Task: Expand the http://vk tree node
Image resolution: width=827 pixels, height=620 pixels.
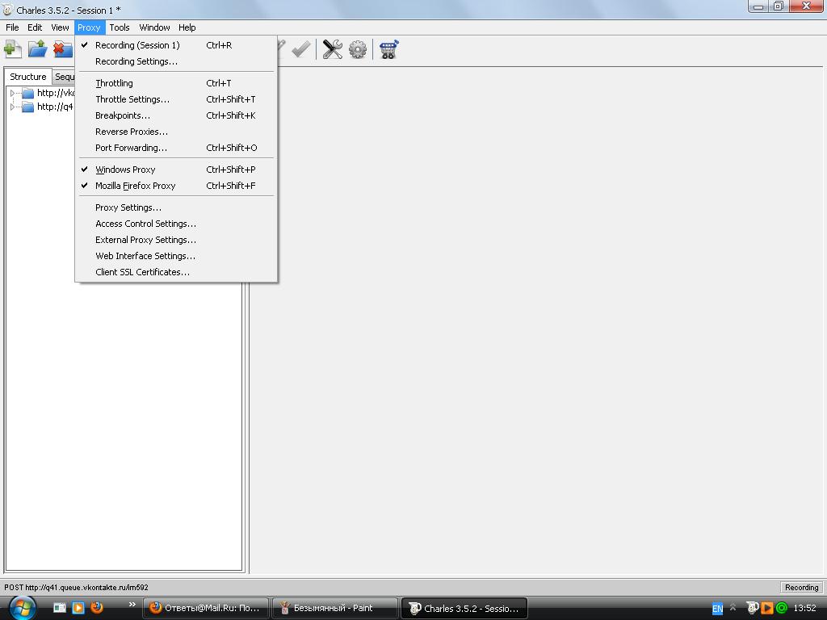Action: (x=13, y=94)
